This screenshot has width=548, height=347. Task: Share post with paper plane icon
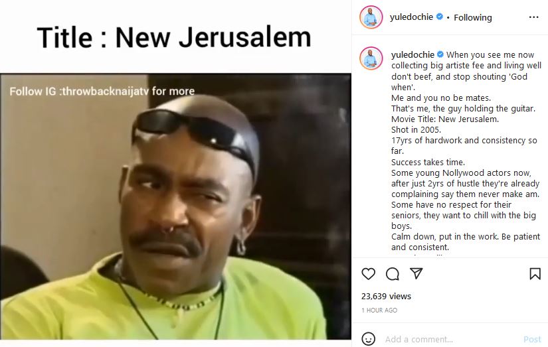tap(416, 273)
